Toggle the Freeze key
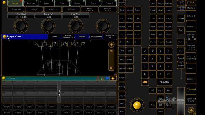 (129, 10)
